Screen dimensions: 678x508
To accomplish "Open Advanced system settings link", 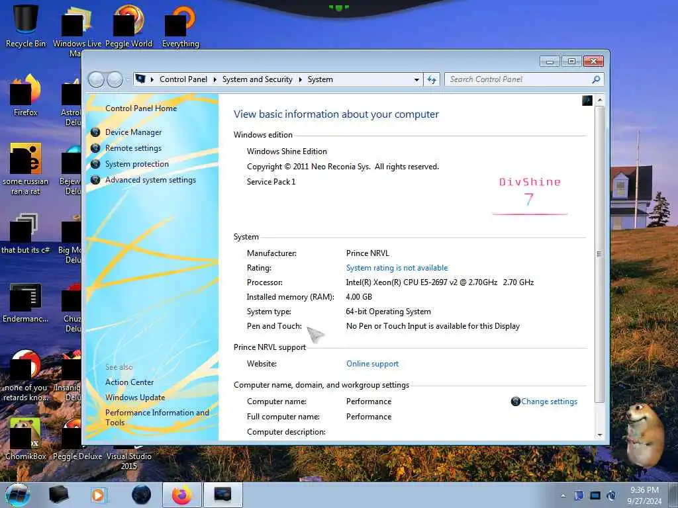I will click(x=150, y=180).
